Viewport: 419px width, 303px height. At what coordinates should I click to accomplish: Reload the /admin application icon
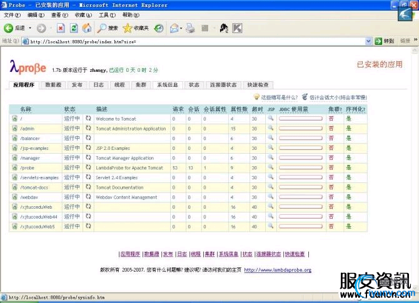point(88,128)
